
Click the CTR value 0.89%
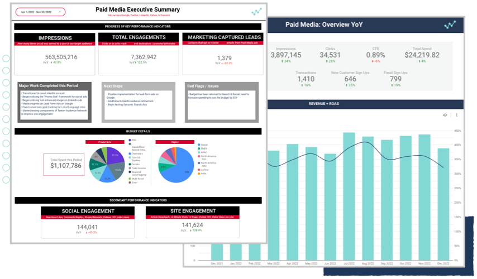375,55
